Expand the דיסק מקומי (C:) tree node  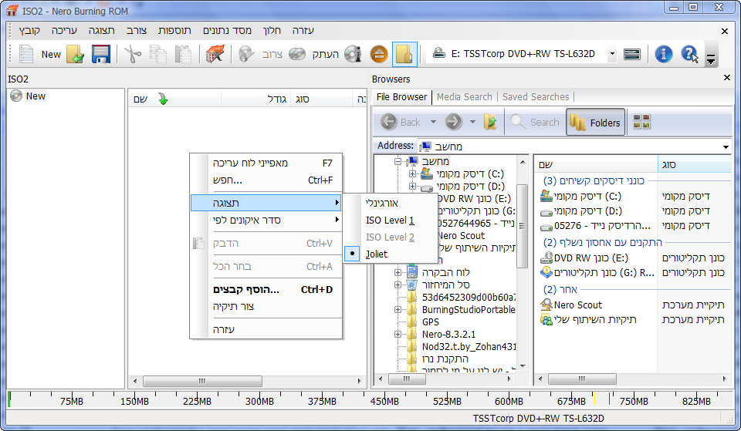(x=412, y=173)
